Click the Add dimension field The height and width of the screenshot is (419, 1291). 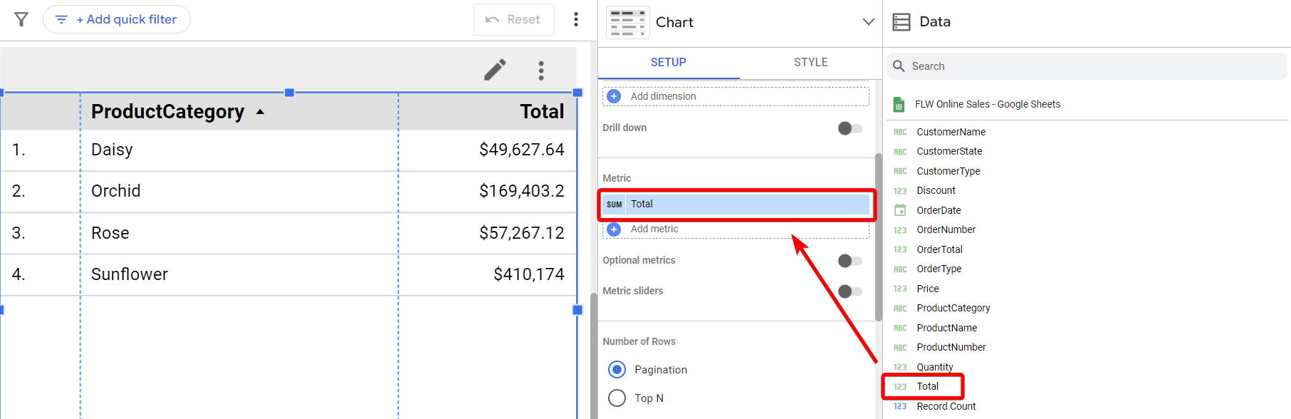click(736, 96)
